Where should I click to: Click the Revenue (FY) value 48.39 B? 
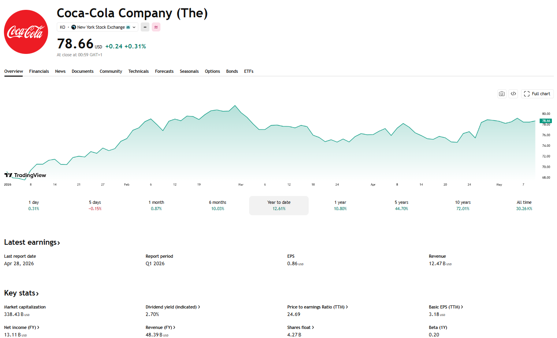[157, 335]
